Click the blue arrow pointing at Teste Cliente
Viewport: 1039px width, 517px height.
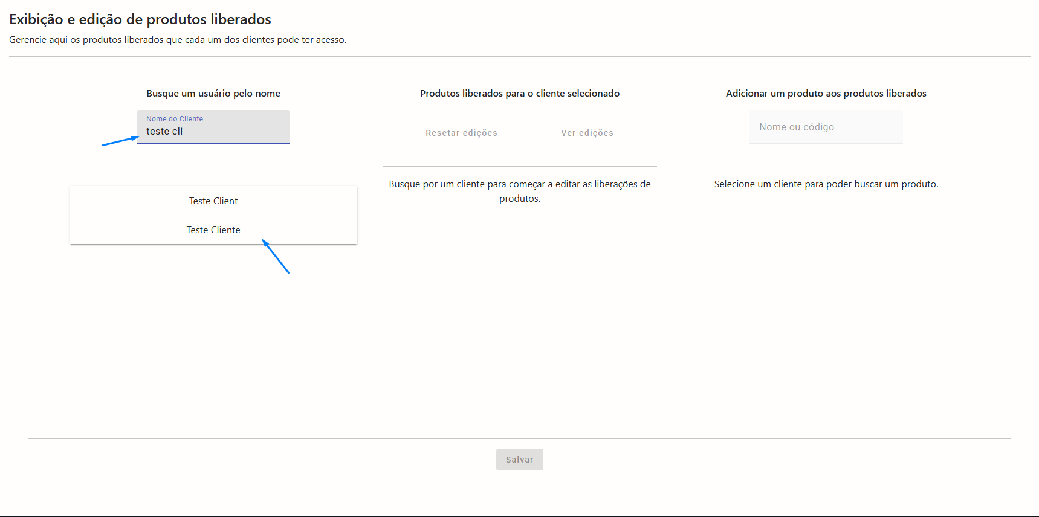click(276, 256)
